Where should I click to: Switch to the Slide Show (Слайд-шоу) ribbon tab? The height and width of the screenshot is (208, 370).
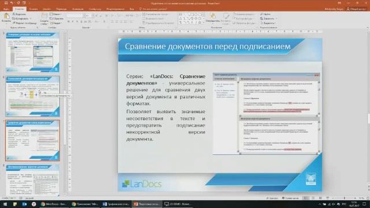point(95,9)
